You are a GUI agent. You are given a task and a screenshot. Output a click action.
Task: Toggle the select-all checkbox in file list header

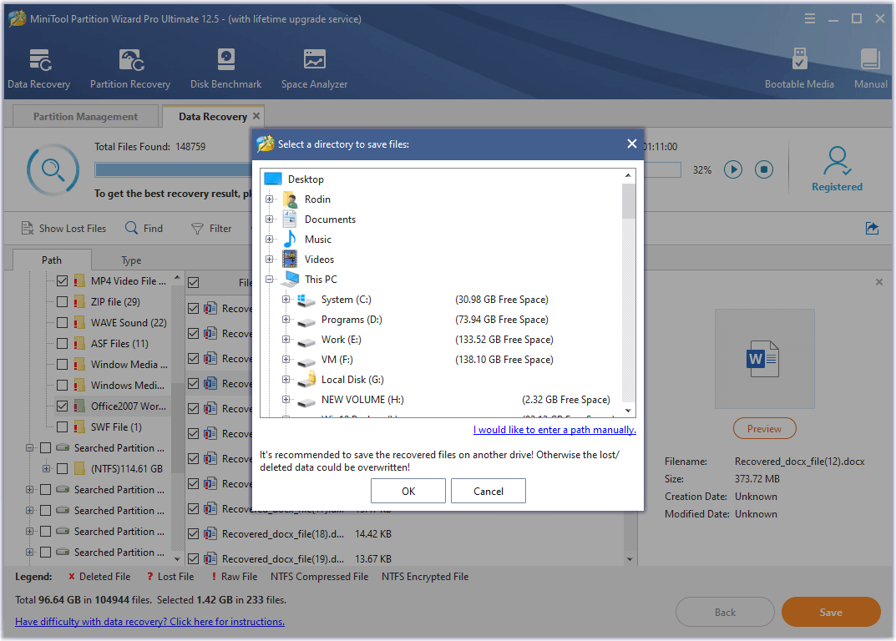pos(193,282)
